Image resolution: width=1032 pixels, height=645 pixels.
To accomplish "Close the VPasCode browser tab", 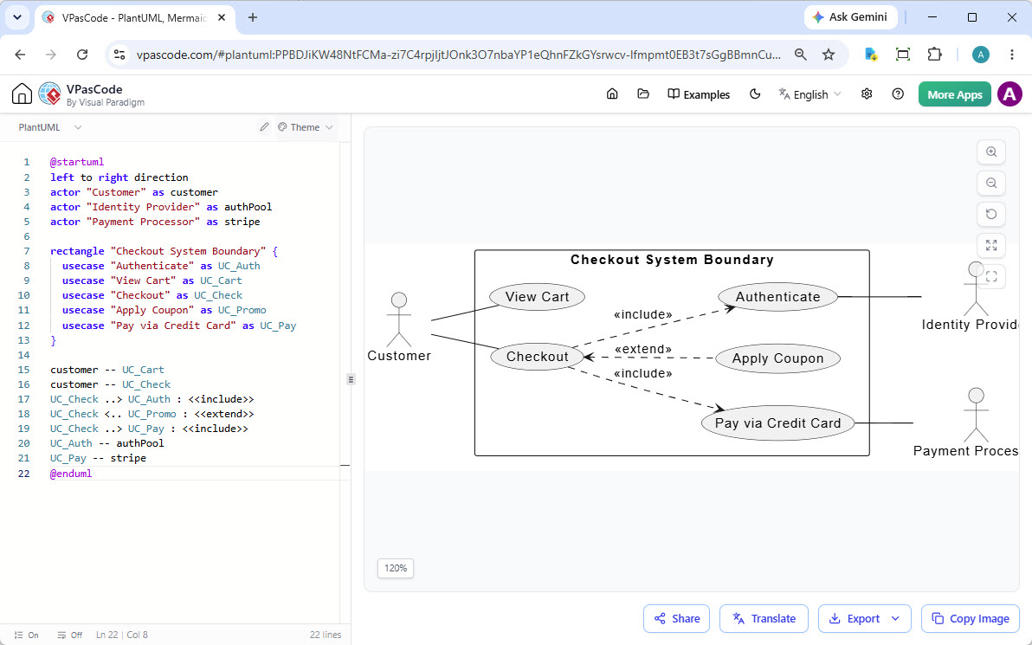I will point(222,18).
